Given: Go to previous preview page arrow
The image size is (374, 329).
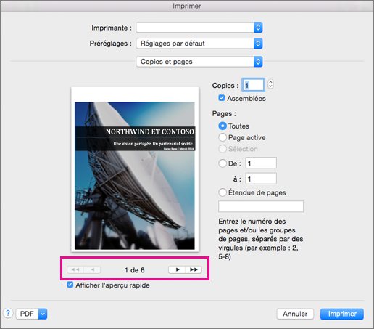Looking at the screenshot, I should 92,269.
